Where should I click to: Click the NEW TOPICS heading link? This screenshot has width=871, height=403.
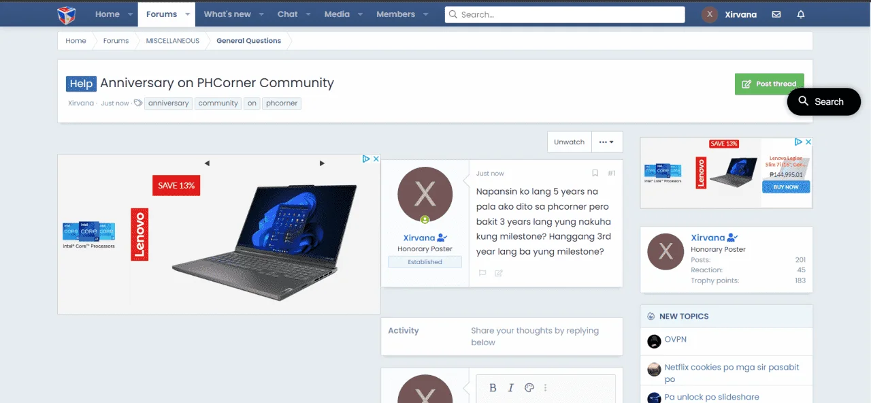(684, 317)
